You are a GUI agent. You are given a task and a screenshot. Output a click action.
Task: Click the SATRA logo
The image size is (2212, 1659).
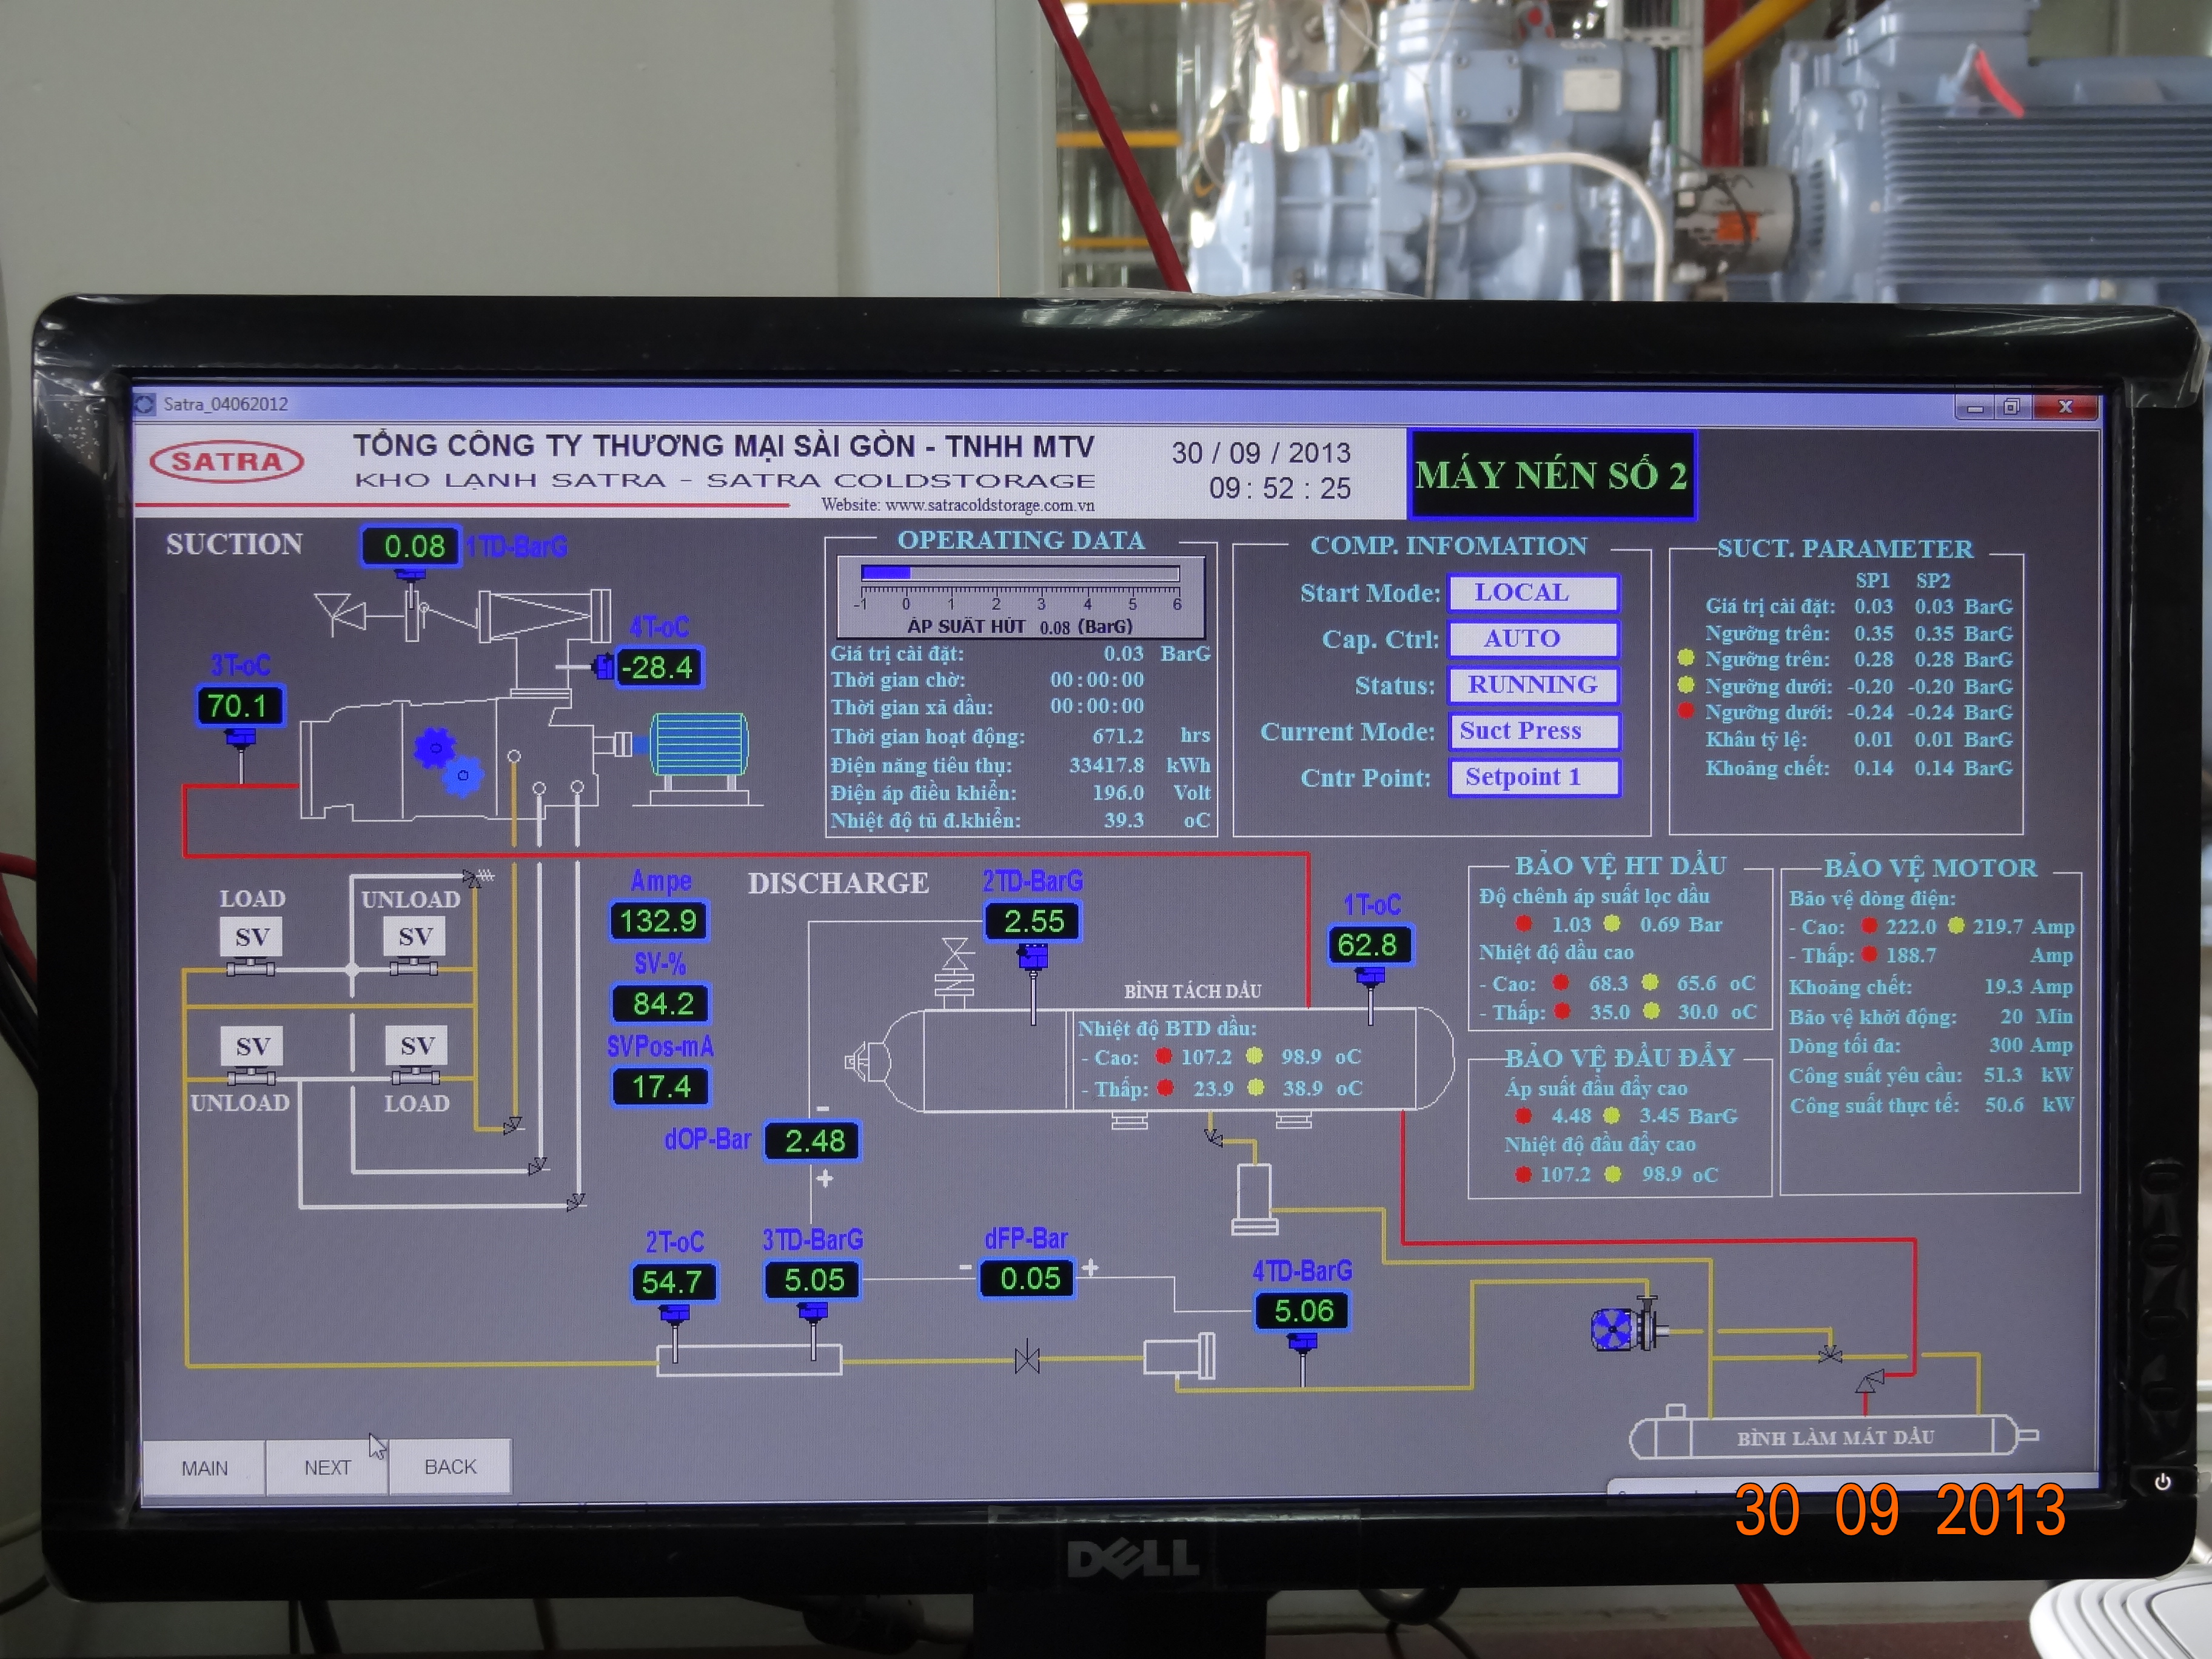pyautogui.click(x=227, y=461)
